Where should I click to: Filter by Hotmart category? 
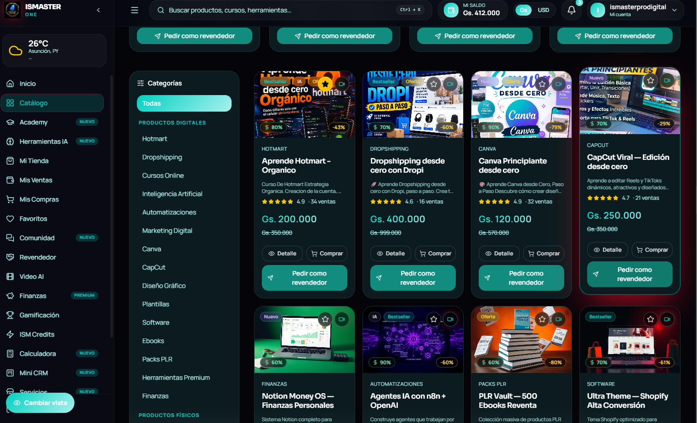click(154, 139)
